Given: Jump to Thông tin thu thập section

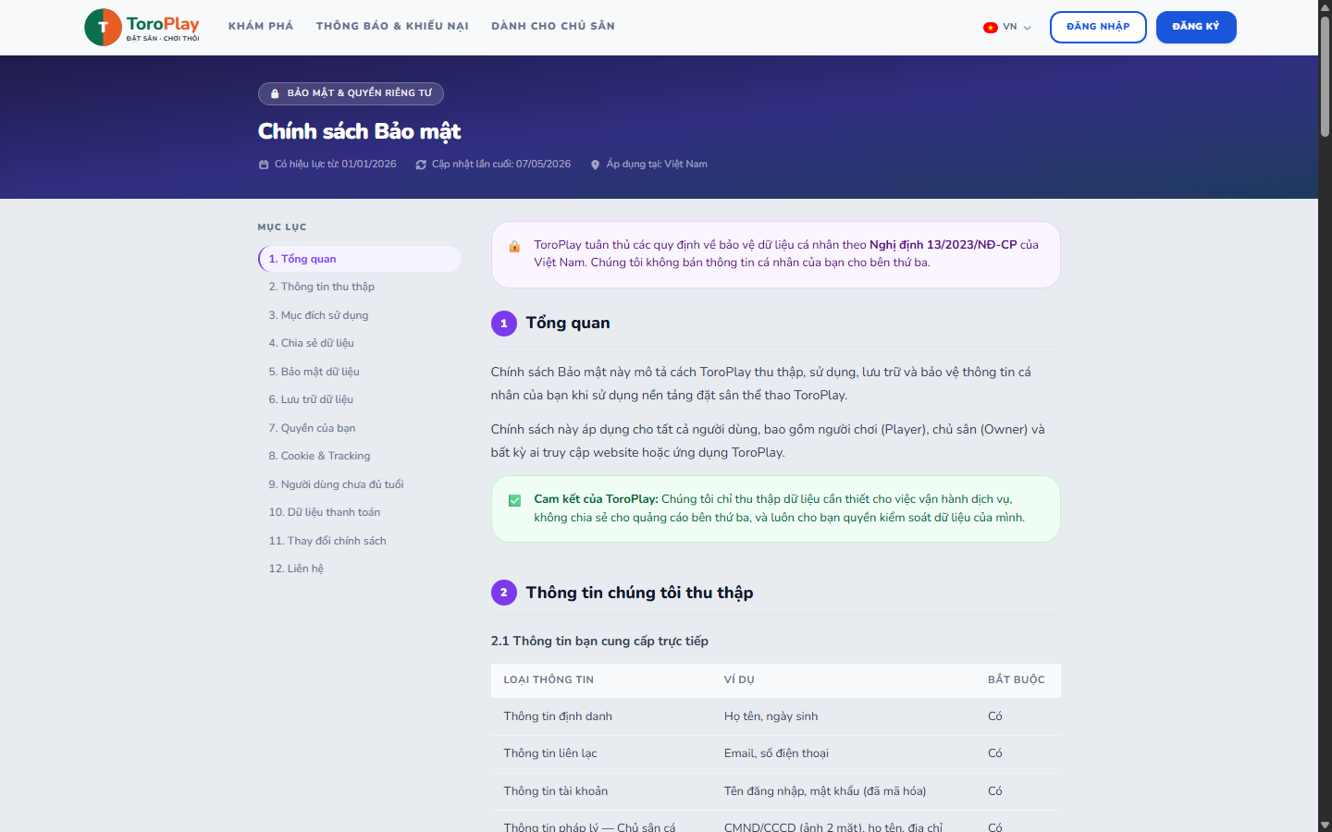Looking at the screenshot, I should (x=322, y=287).
